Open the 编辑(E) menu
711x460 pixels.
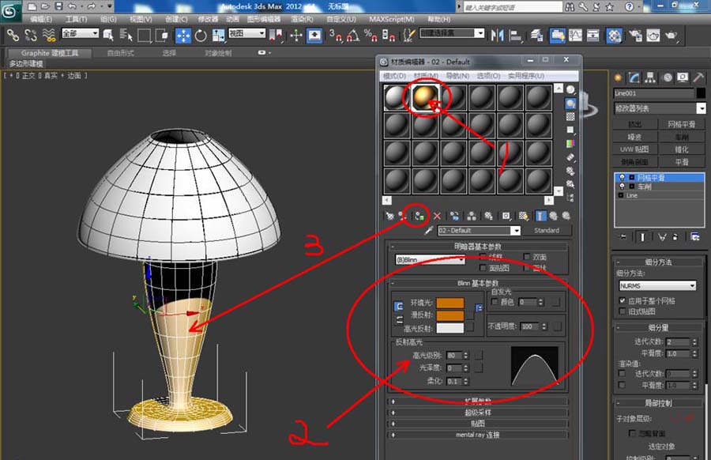click(x=41, y=19)
